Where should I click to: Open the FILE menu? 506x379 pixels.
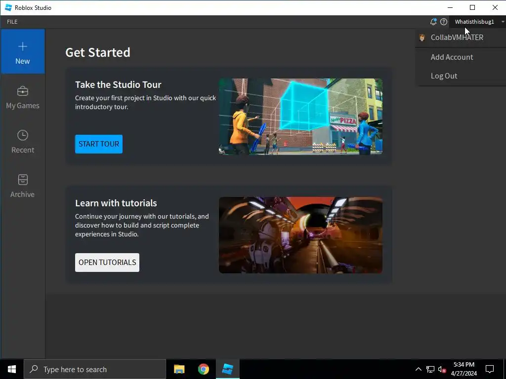click(12, 22)
